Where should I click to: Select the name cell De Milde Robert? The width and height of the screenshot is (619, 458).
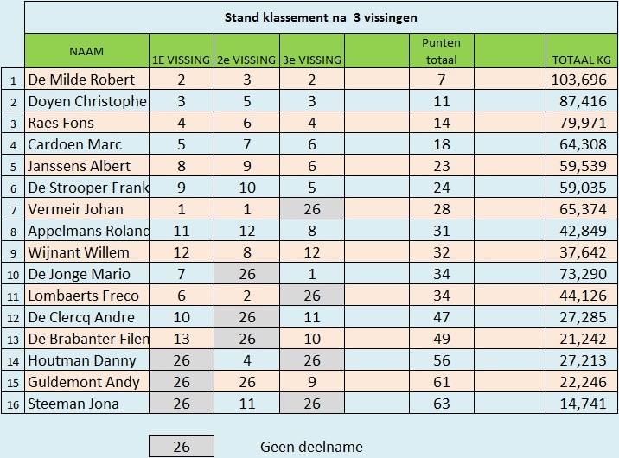tap(86, 80)
